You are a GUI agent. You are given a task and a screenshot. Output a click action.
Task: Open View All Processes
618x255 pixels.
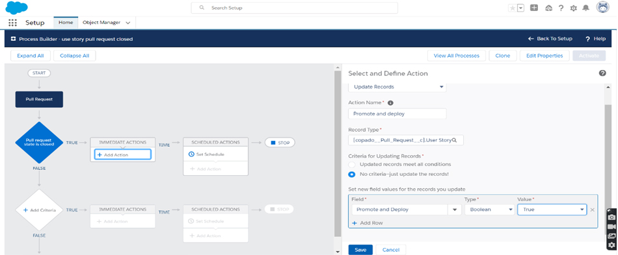pos(457,56)
